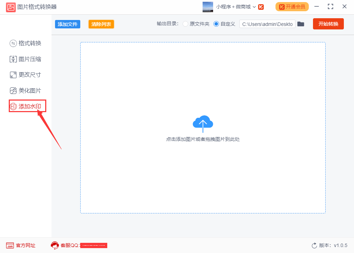Screen dimensions: 354x253
Task: Click the 添加水印 watermark icon
Action: pyautogui.click(x=13, y=107)
